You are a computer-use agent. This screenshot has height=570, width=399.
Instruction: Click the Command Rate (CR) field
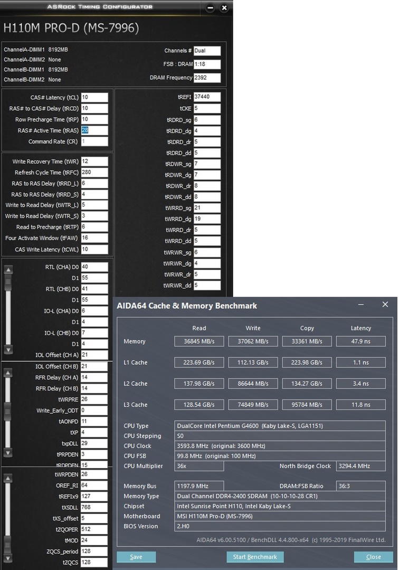tap(94, 141)
